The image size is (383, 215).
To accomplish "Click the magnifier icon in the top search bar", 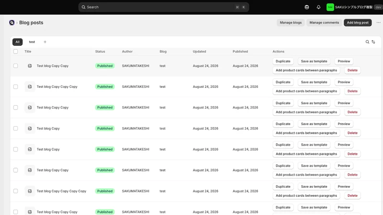I will coord(83,7).
